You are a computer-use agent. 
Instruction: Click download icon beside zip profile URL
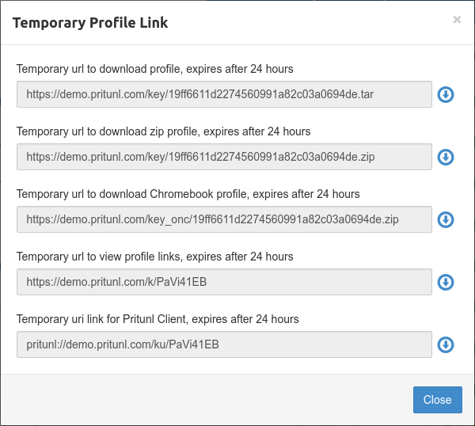click(x=446, y=158)
